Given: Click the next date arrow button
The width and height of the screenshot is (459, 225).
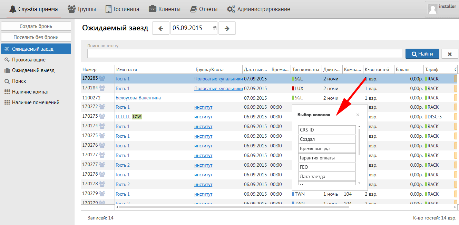Looking at the screenshot, I should [x=227, y=28].
